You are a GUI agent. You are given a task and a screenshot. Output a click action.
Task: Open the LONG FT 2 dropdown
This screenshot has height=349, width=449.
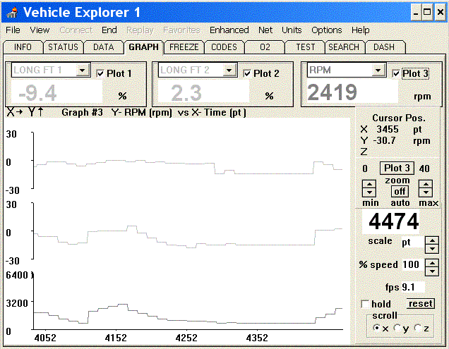click(x=229, y=71)
